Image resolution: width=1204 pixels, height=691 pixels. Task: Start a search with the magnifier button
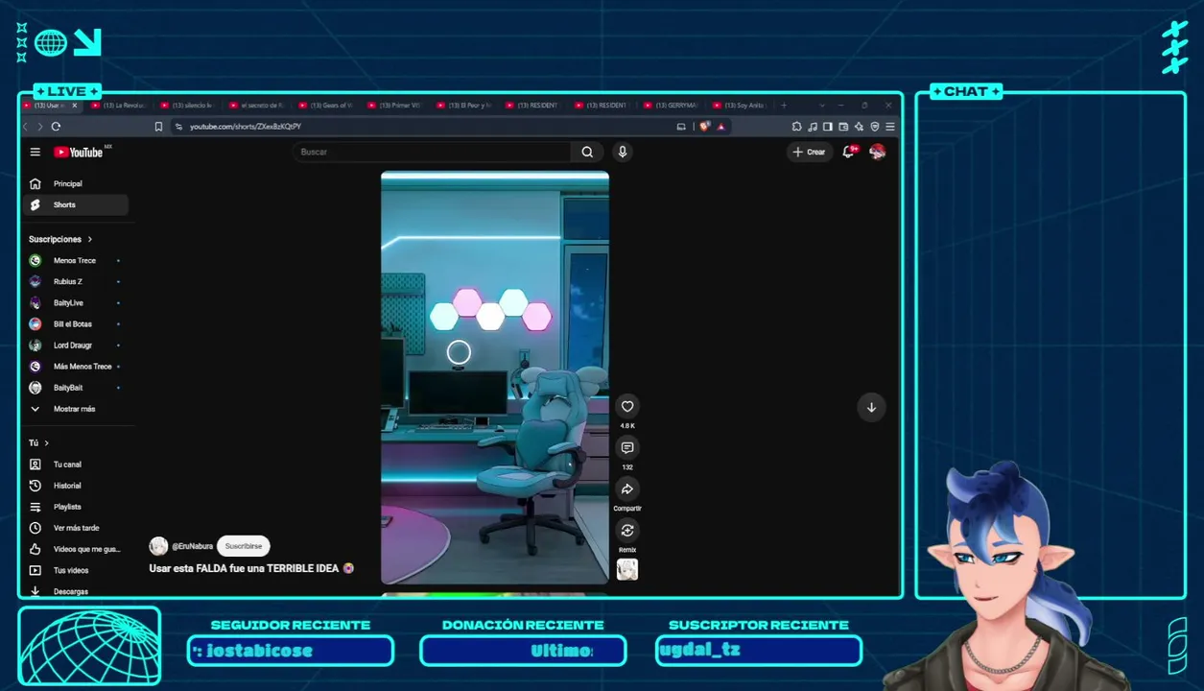tap(587, 152)
